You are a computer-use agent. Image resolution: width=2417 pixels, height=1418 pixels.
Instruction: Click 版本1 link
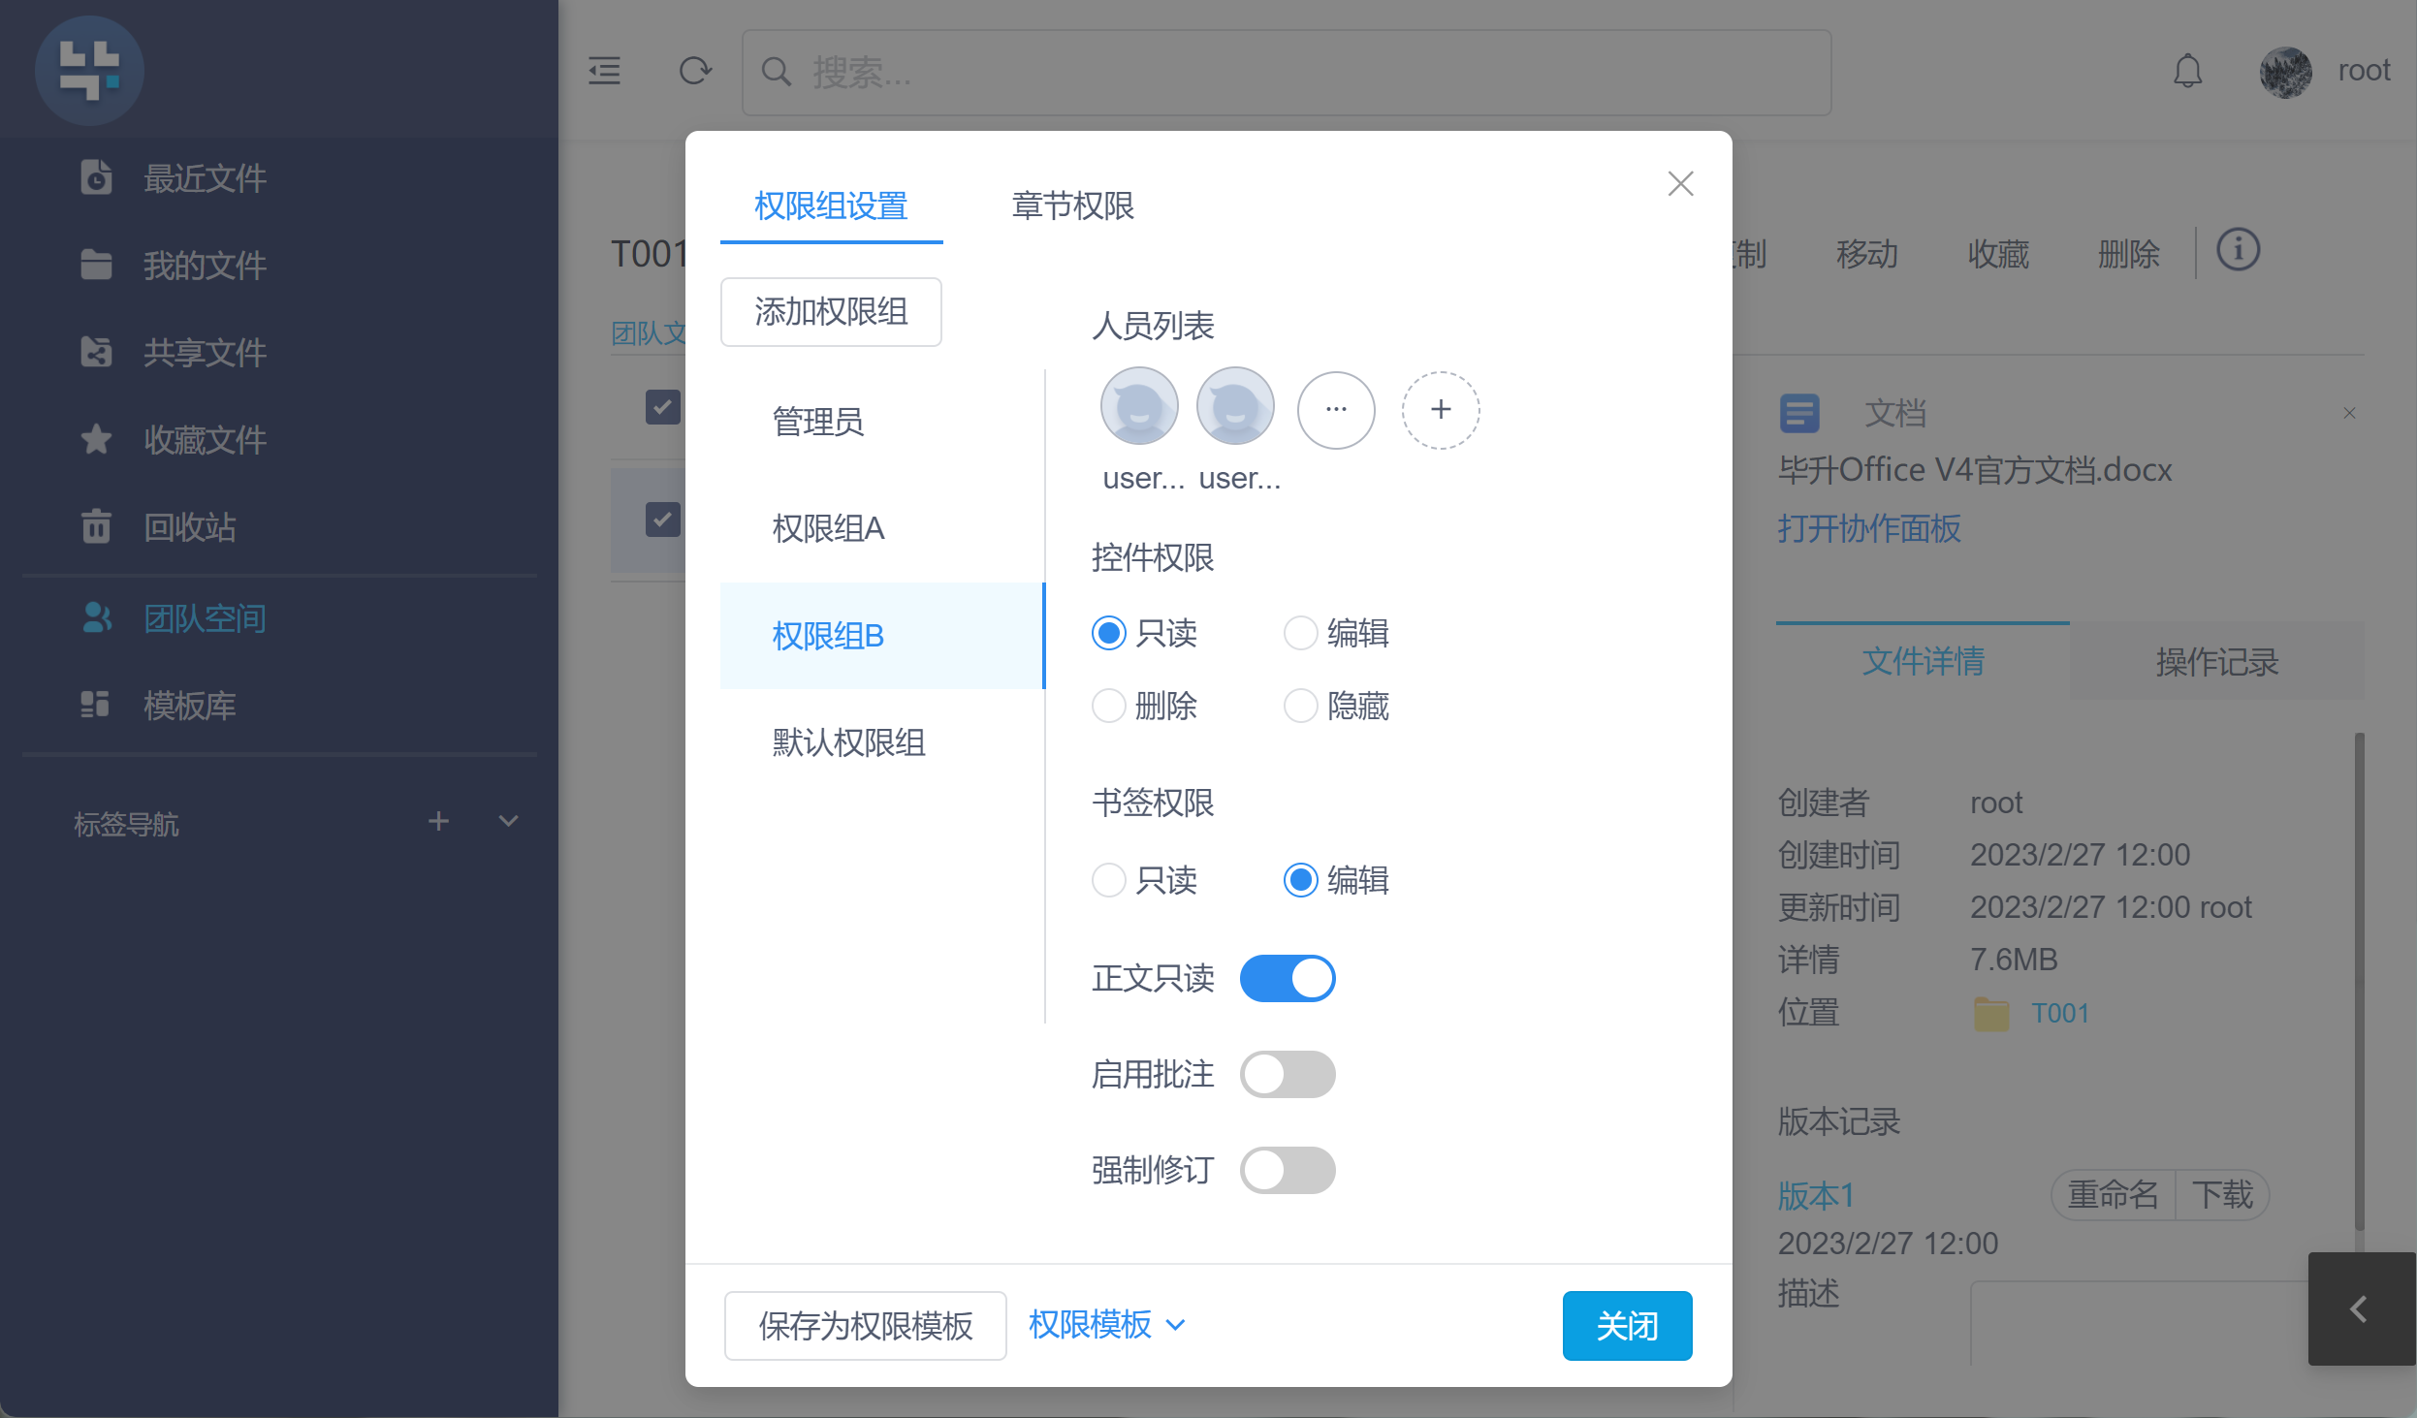point(1816,1195)
